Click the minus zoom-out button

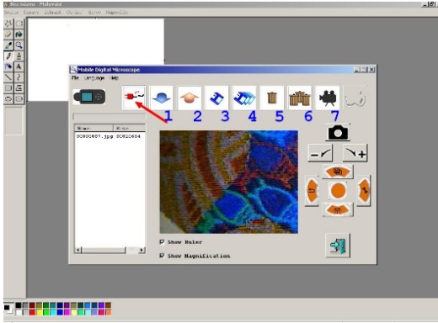coord(320,153)
